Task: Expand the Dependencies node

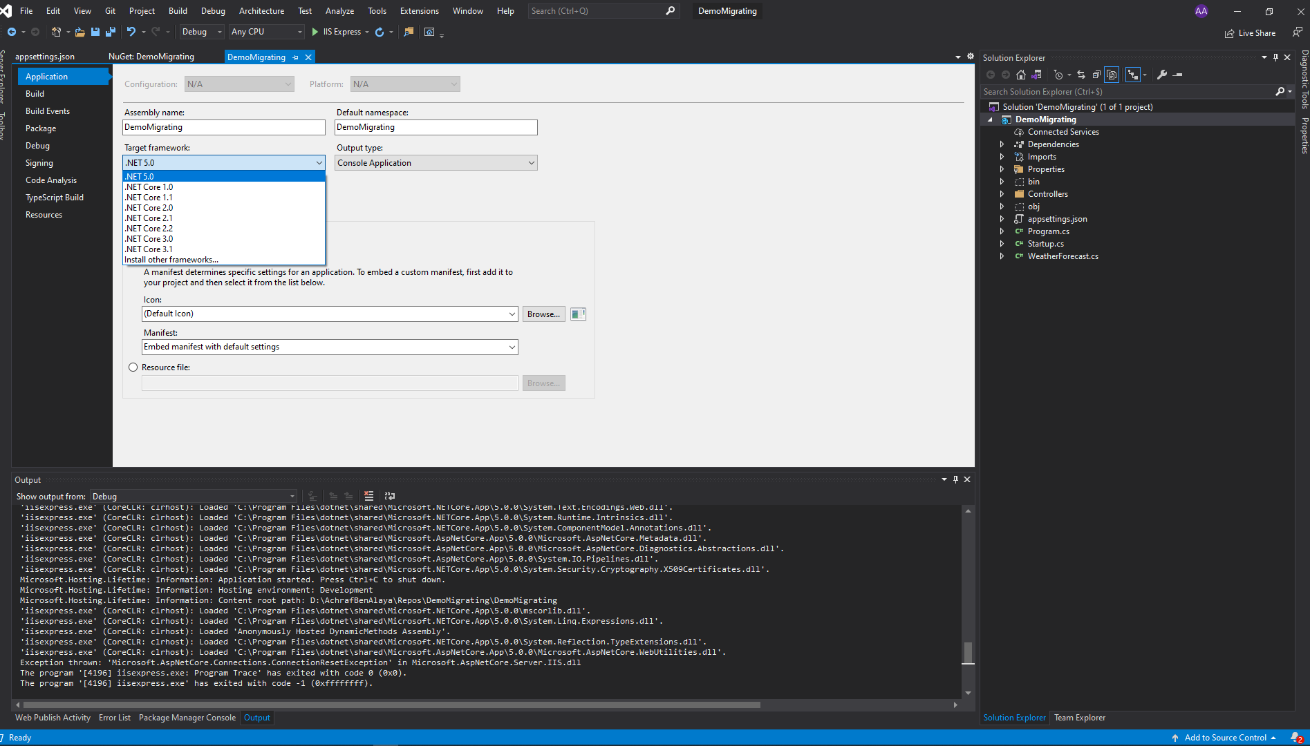Action: click(x=1002, y=144)
